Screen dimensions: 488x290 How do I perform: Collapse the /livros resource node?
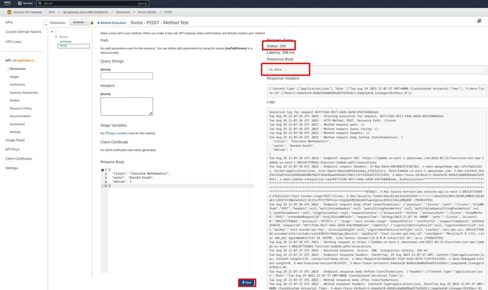56,37
